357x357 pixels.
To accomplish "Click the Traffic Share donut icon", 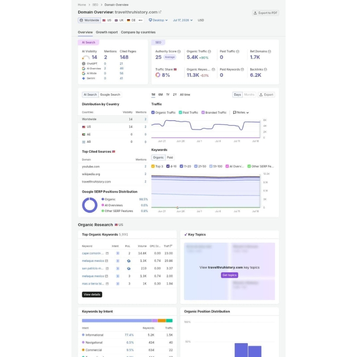I will tap(158, 75).
